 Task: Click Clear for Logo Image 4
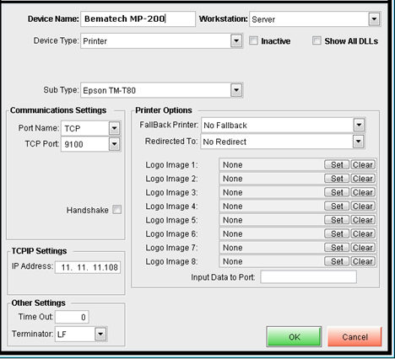[x=363, y=206]
